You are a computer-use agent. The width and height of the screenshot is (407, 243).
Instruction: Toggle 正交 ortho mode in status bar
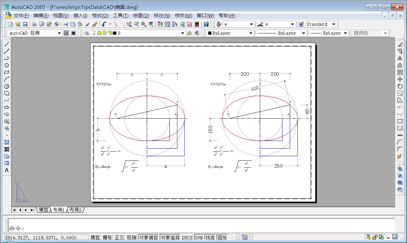click(119, 237)
